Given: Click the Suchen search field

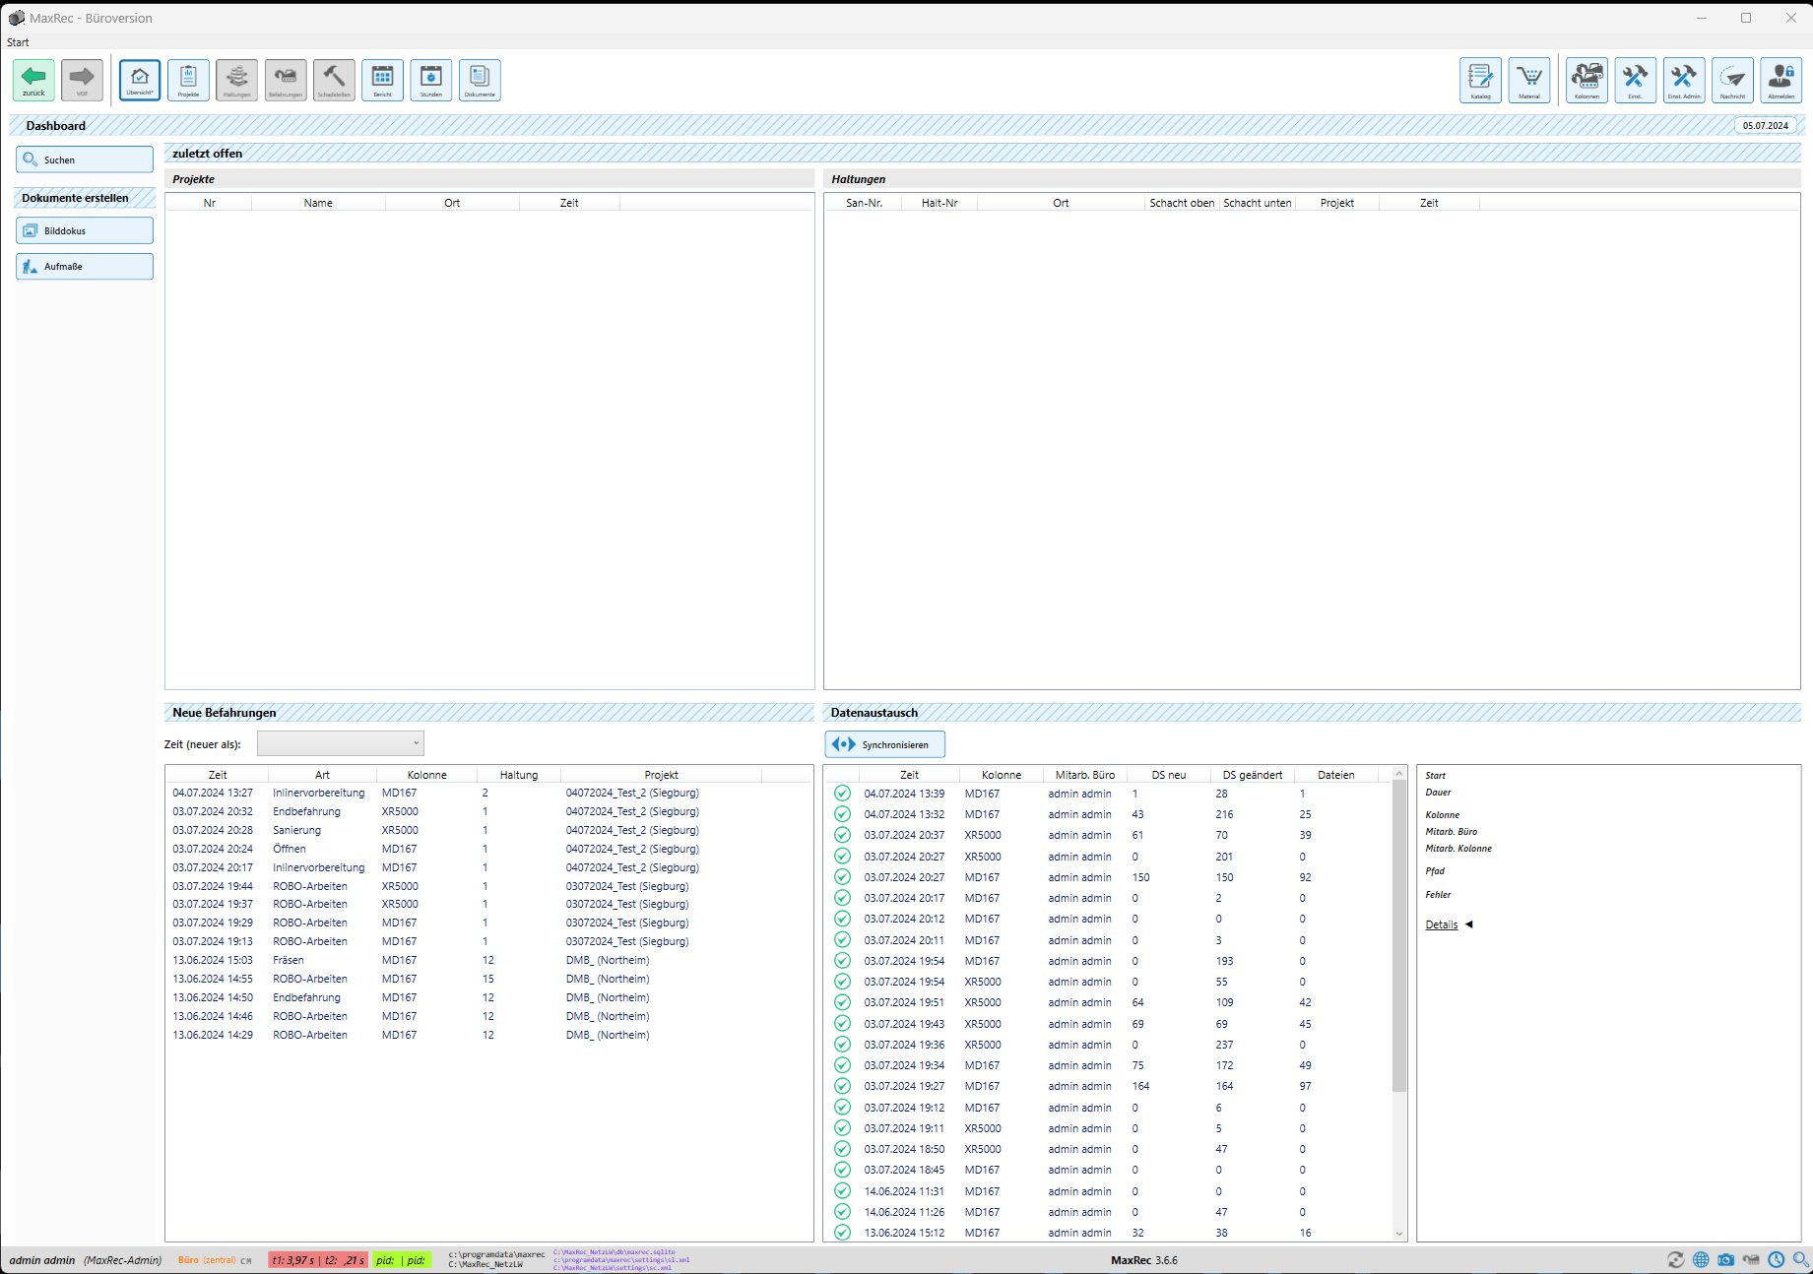Looking at the screenshot, I should pyautogui.click(x=85, y=159).
